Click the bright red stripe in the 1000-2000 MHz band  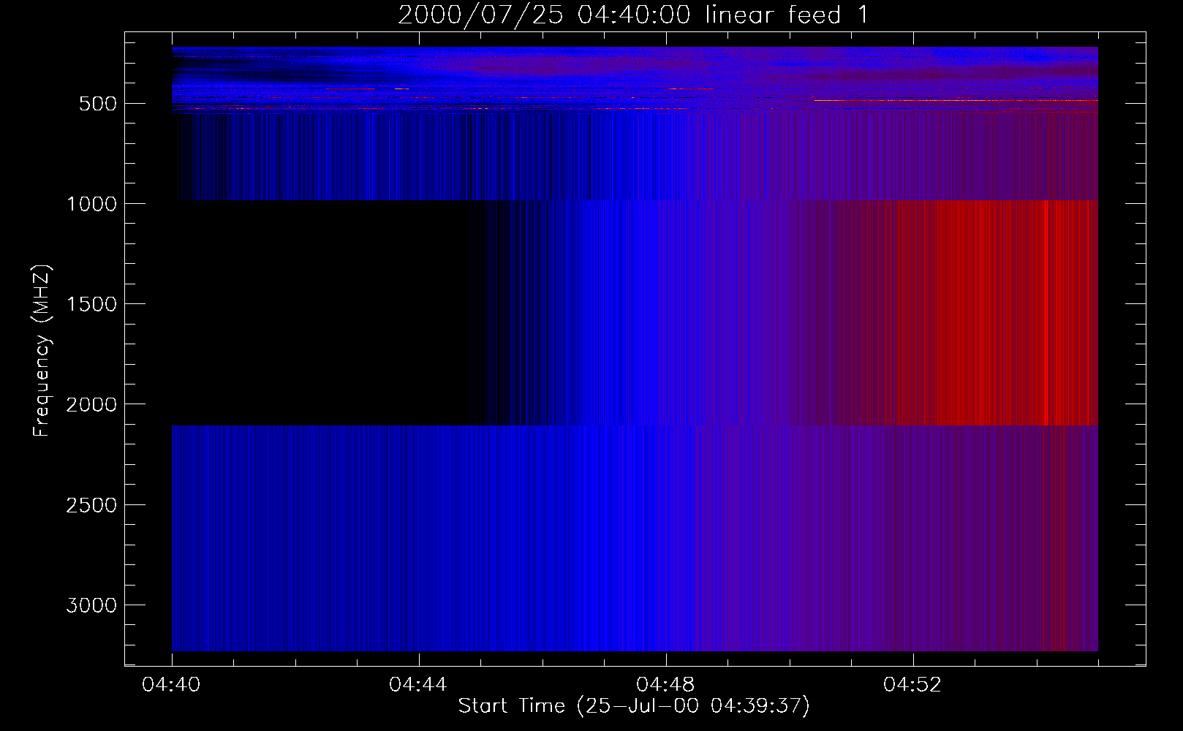pyautogui.click(x=1046, y=313)
